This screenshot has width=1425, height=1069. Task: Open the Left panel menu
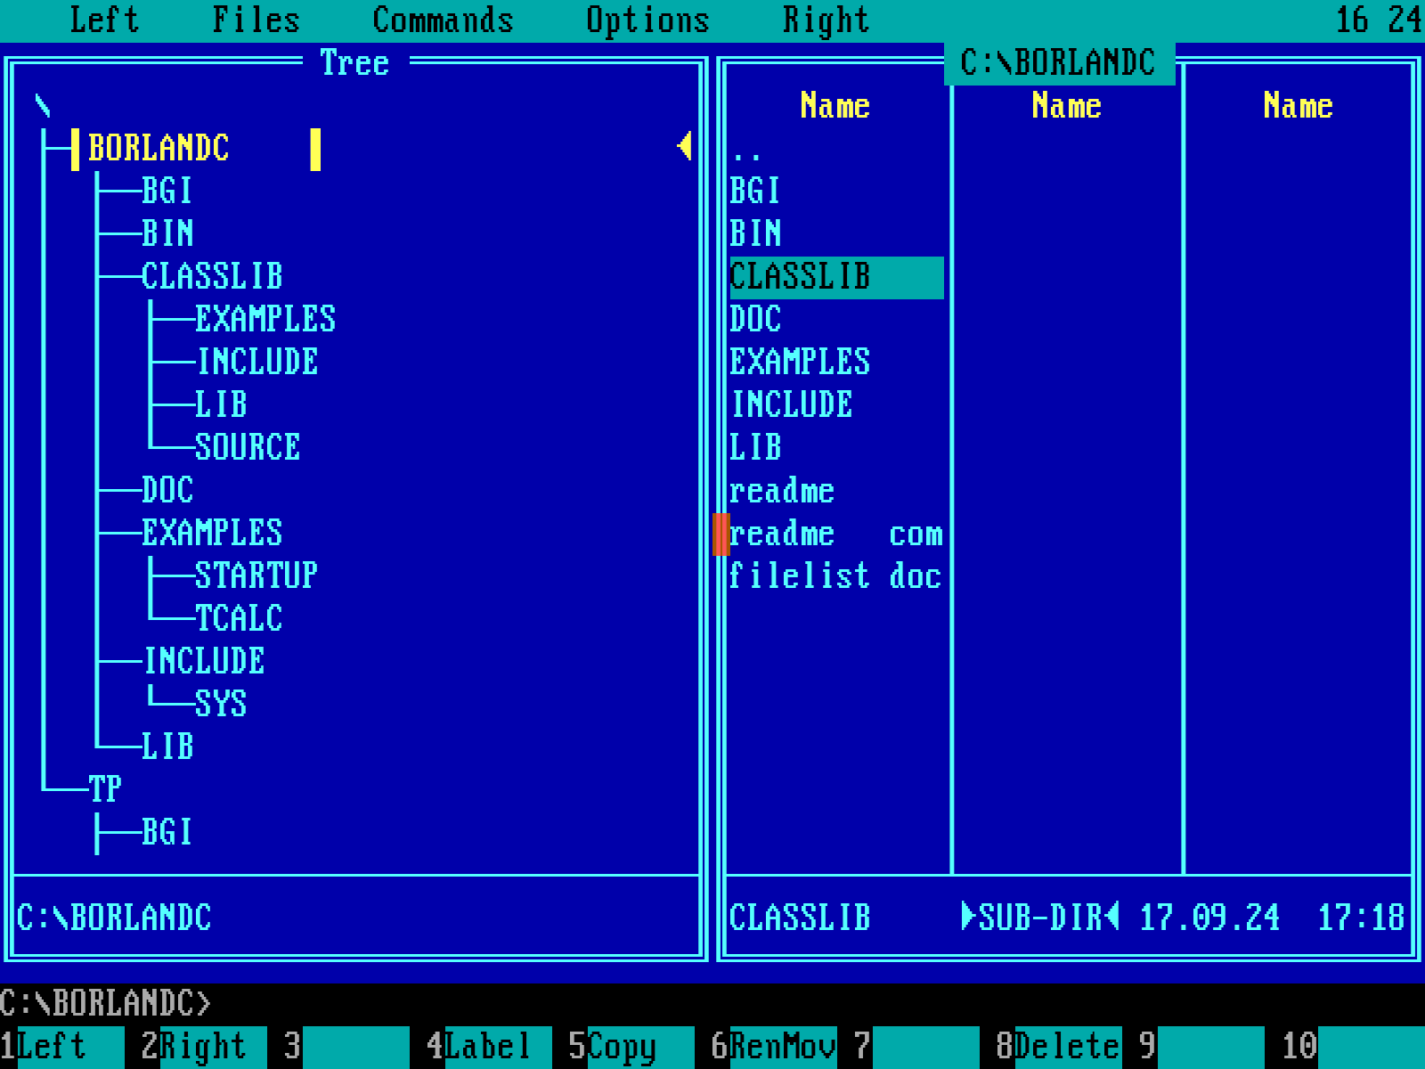click(102, 19)
